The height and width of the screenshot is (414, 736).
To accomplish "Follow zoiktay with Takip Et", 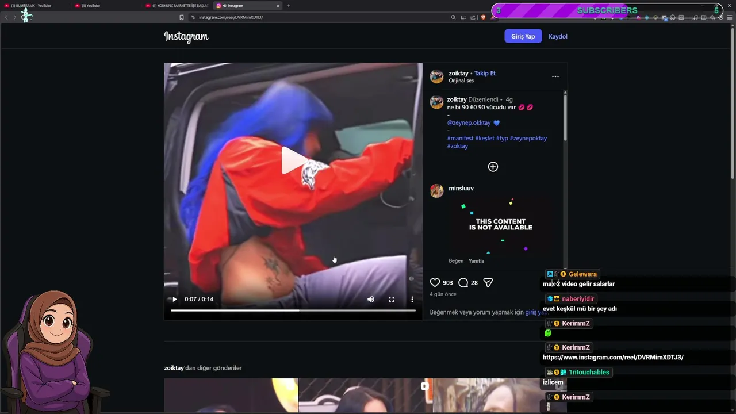I will pos(485,73).
